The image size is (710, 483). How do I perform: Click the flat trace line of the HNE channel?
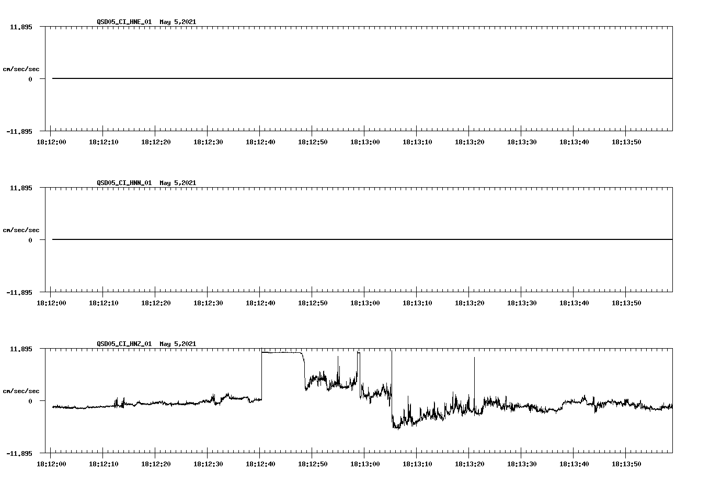pos(314,78)
